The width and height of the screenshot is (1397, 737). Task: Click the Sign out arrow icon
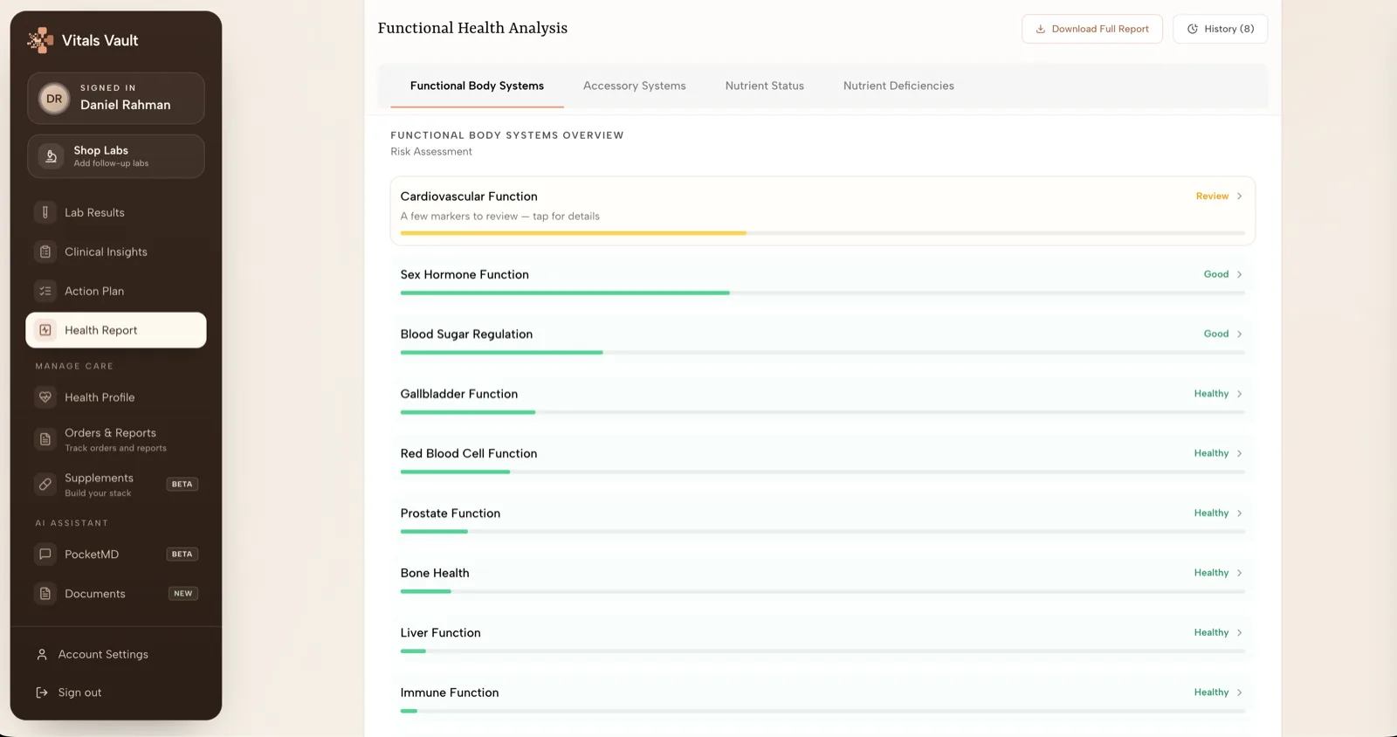[42, 692]
